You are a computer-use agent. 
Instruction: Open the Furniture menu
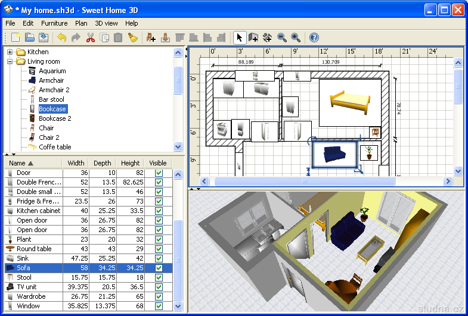[x=54, y=23]
